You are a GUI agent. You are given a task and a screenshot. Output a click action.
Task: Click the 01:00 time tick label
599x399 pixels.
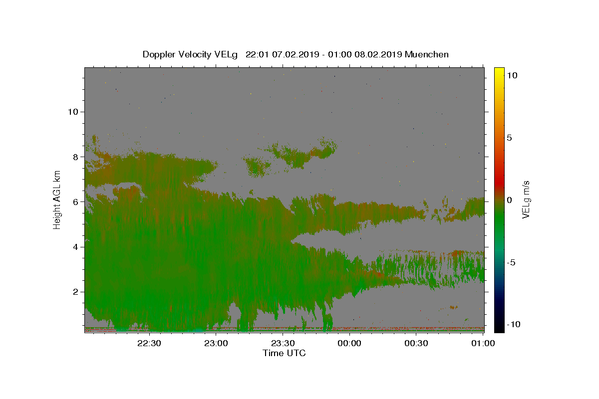coord(483,343)
